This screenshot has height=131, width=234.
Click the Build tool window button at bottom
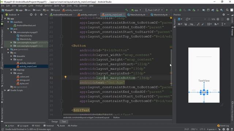(x=61, y=126)
